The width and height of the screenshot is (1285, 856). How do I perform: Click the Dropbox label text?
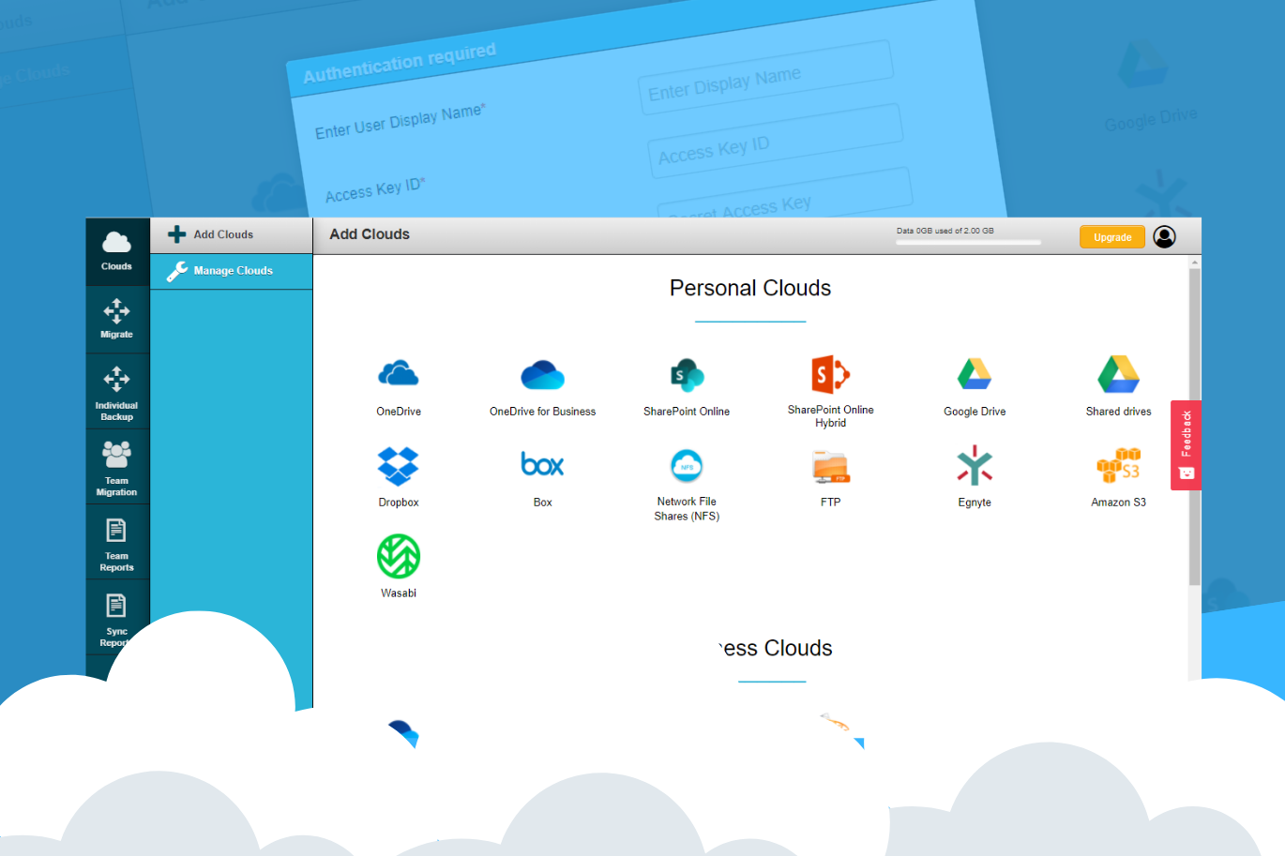point(399,503)
